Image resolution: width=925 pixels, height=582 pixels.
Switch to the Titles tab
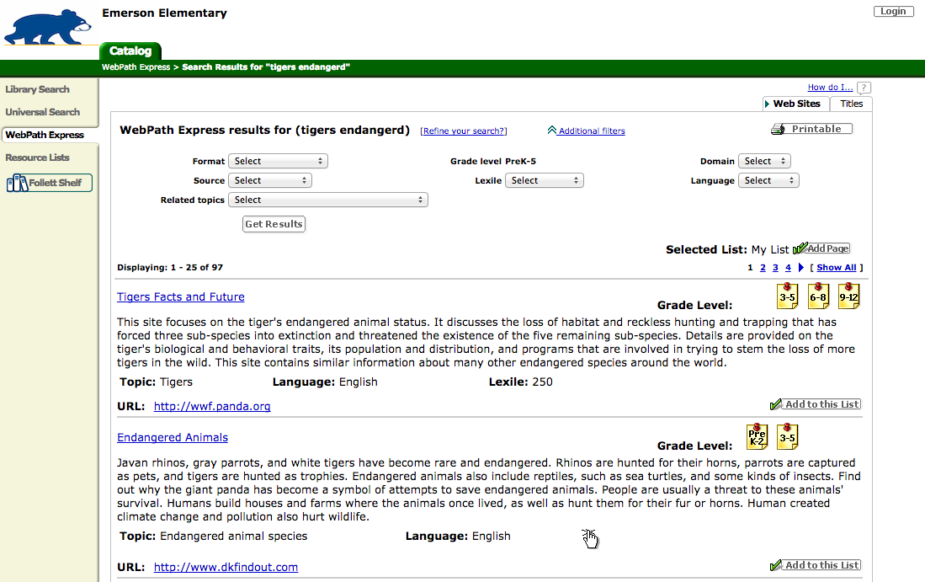tap(851, 104)
